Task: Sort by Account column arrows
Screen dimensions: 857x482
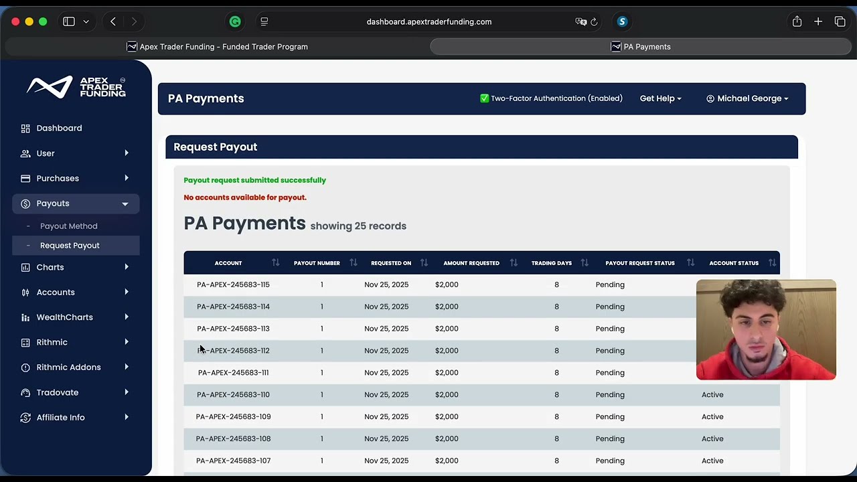Action: point(276,263)
